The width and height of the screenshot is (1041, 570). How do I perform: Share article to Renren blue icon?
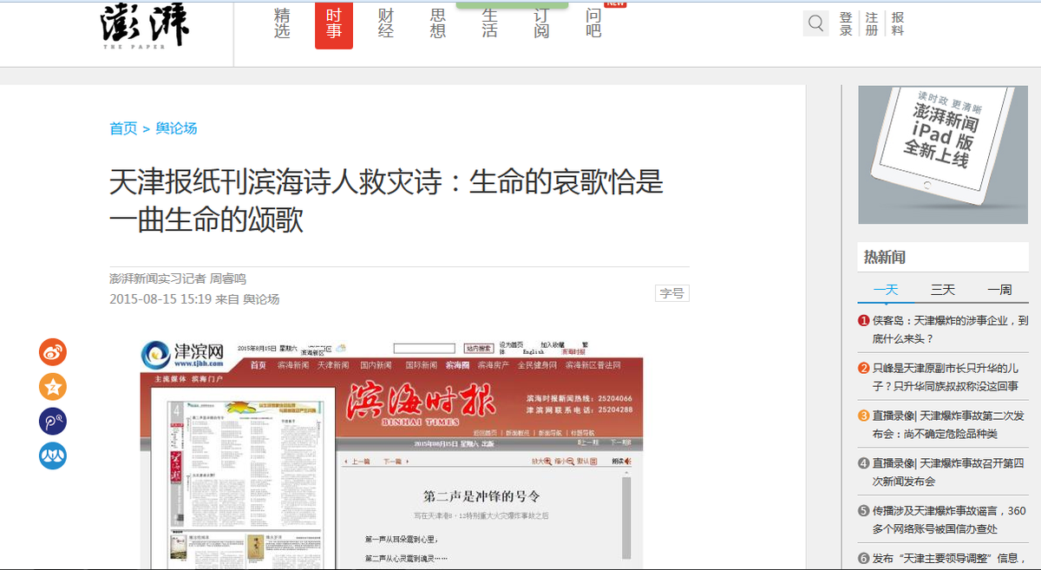click(x=53, y=456)
